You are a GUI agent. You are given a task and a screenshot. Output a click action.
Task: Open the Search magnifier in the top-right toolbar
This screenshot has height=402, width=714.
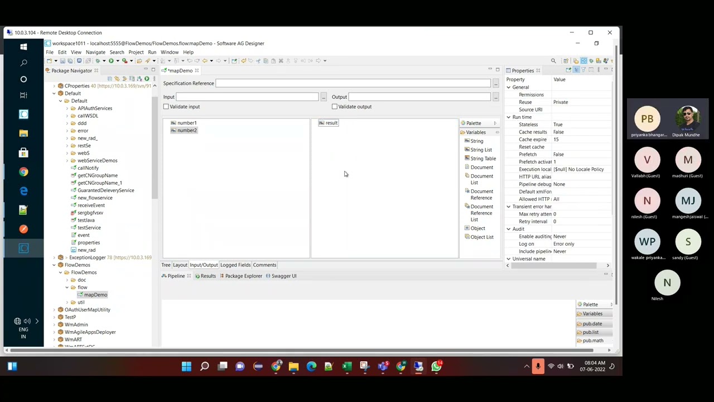(553, 61)
